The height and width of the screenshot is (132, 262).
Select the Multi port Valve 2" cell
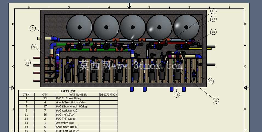78,131
